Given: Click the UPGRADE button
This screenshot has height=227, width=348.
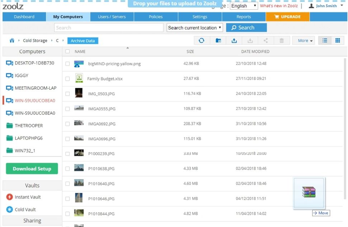Looking at the screenshot, I should tap(287, 16).
